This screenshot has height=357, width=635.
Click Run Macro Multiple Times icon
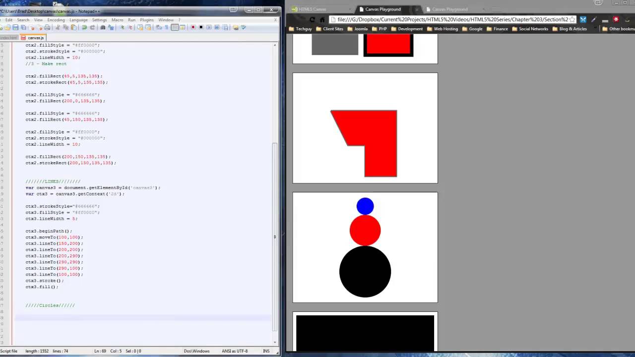pyautogui.click(x=217, y=27)
